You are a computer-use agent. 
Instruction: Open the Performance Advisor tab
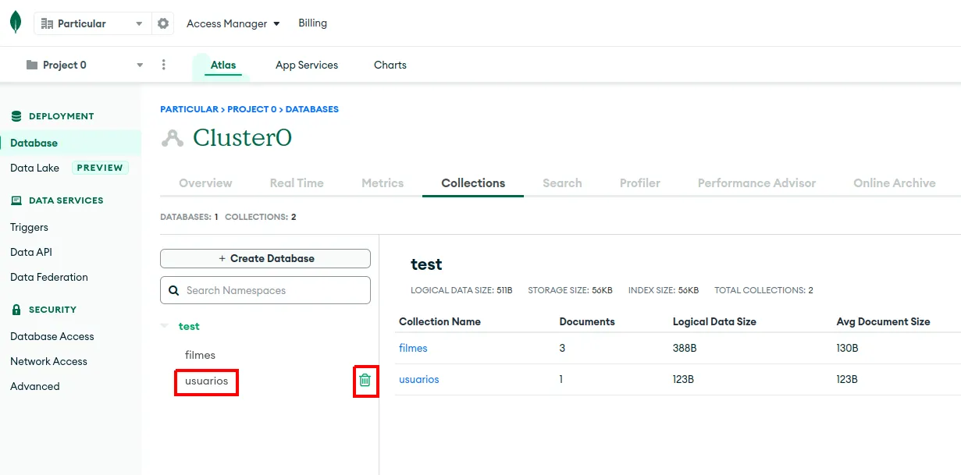(756, 183)
